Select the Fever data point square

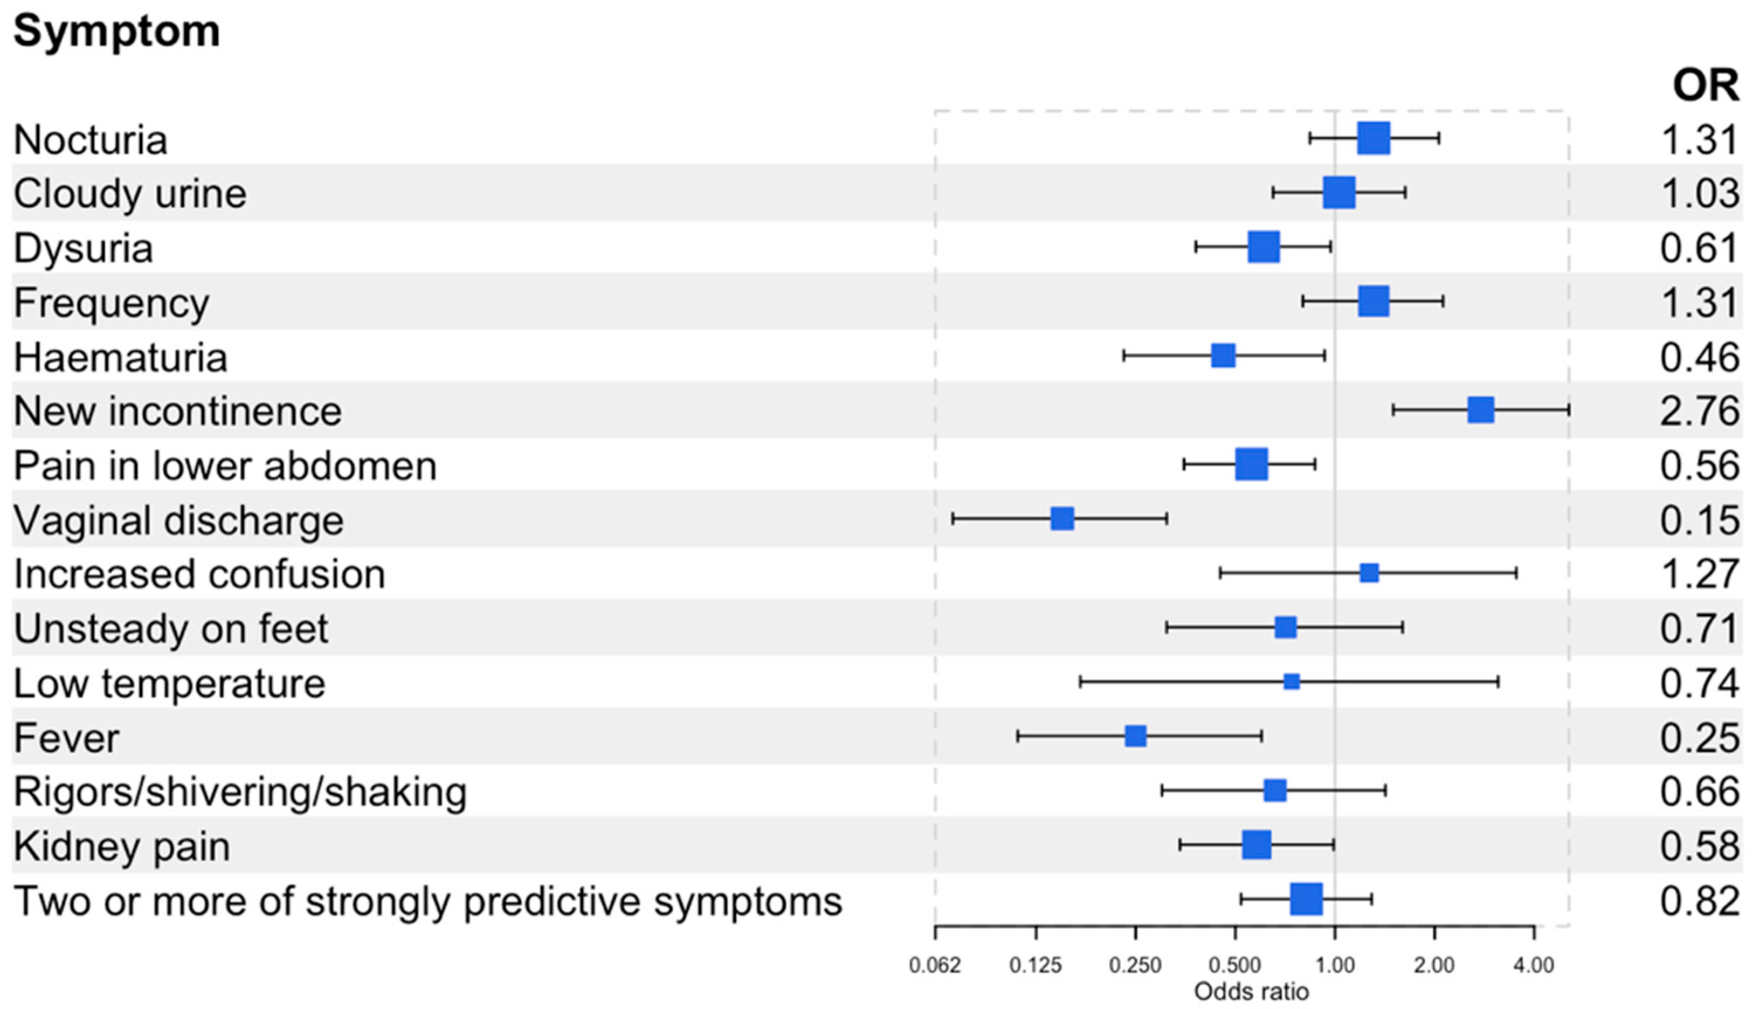click(x=1136, y=736)
